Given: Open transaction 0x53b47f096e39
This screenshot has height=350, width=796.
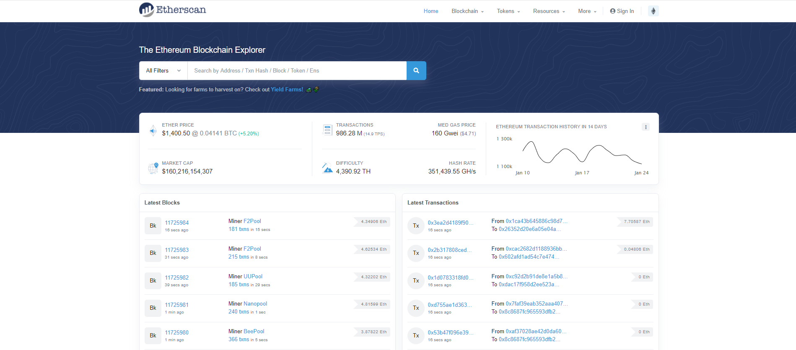Looking at the screenshot, I should pyautogui.click(x=451, y=332).
